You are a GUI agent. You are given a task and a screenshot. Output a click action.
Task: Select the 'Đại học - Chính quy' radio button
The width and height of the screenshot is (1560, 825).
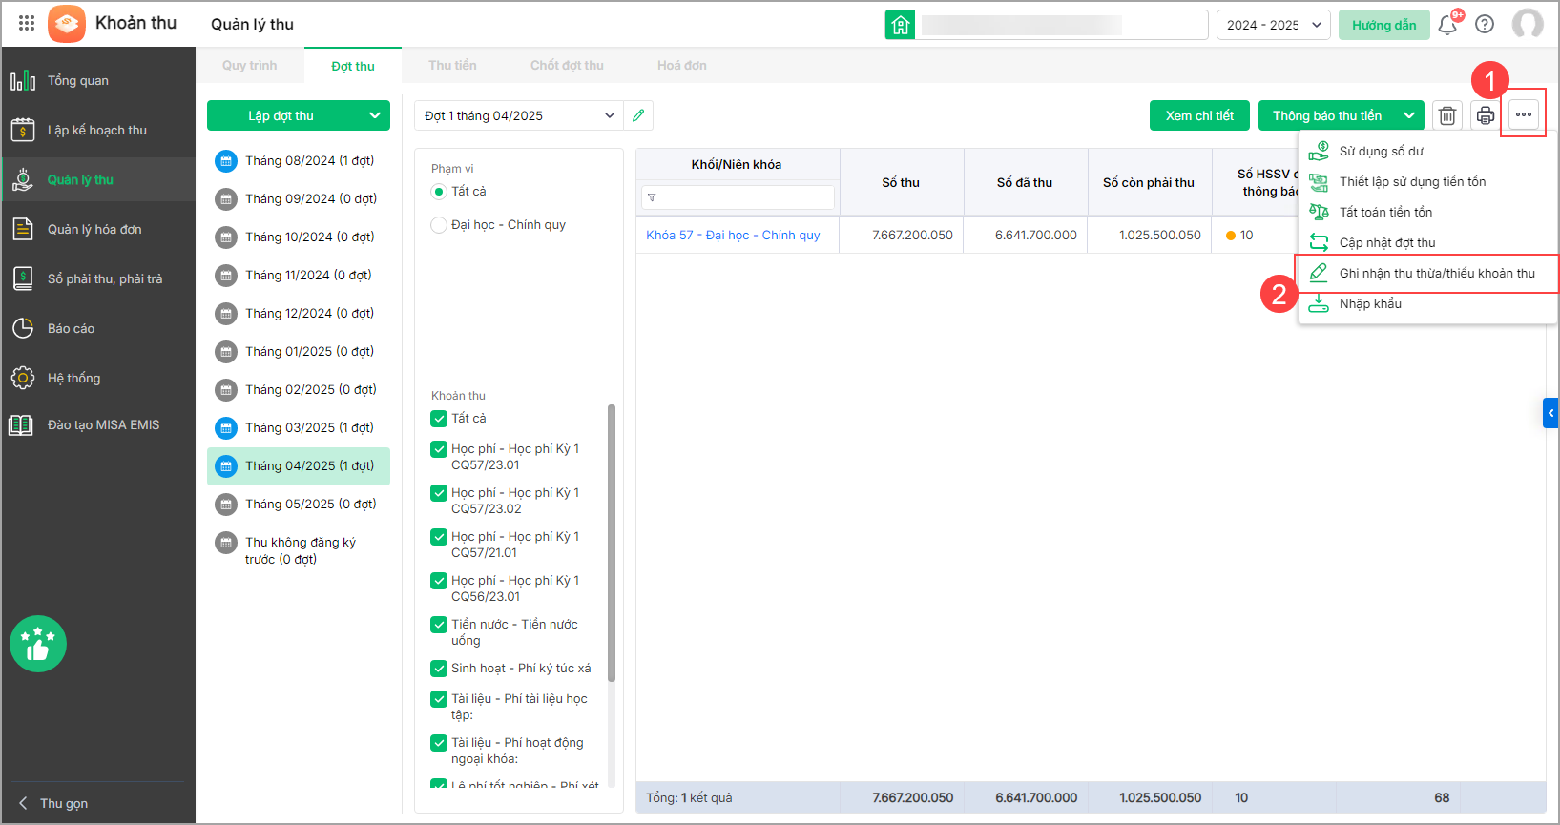(x=439, y=225)
